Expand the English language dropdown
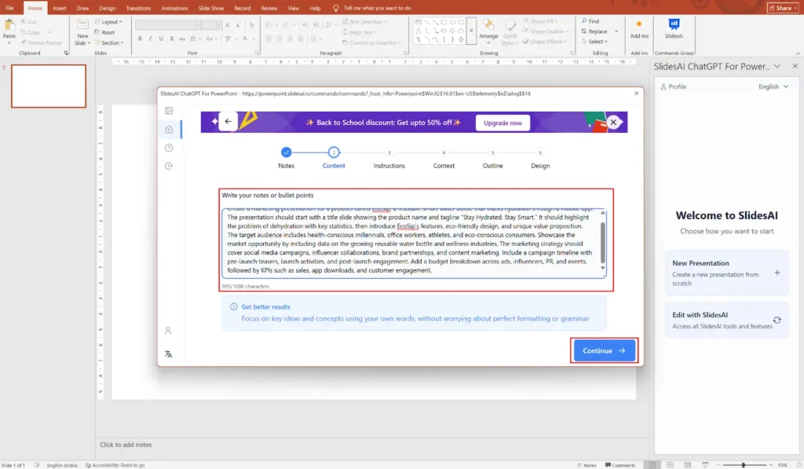 (x=773, y=86)
